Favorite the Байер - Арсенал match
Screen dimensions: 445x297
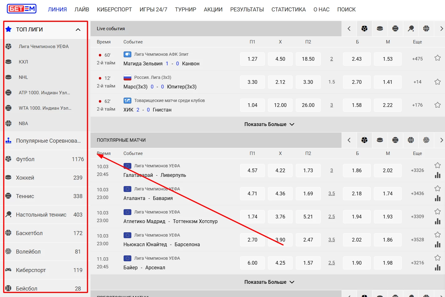tap(438, 258)
